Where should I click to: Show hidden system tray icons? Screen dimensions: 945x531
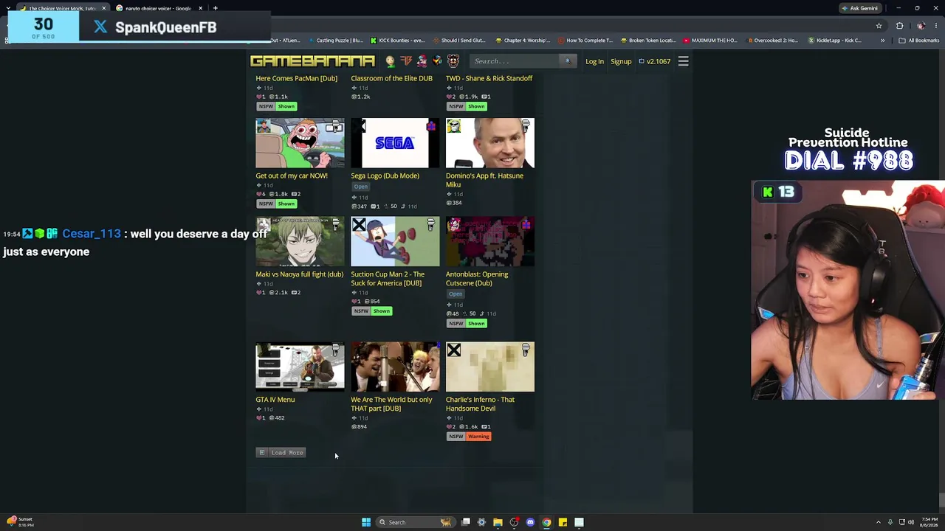(878, 522)
